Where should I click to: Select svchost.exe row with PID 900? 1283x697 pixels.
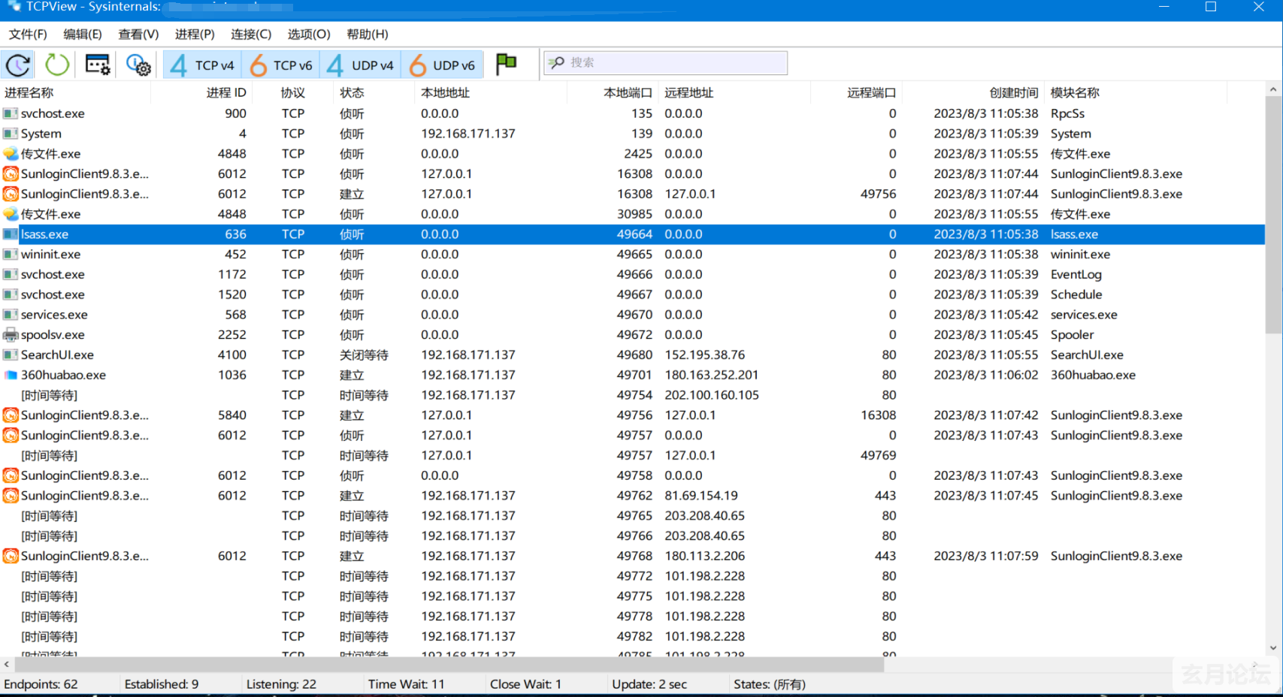tap(631, 113)
